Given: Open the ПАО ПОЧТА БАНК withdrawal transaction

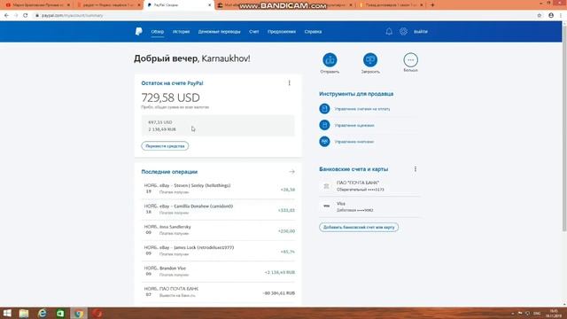Looking at the screenshot, I should tap(218, 292).
